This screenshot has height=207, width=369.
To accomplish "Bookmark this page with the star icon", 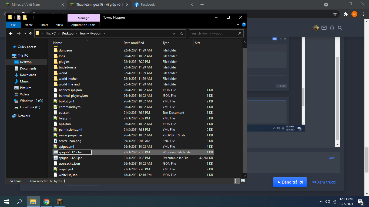I will coord(335,14).
